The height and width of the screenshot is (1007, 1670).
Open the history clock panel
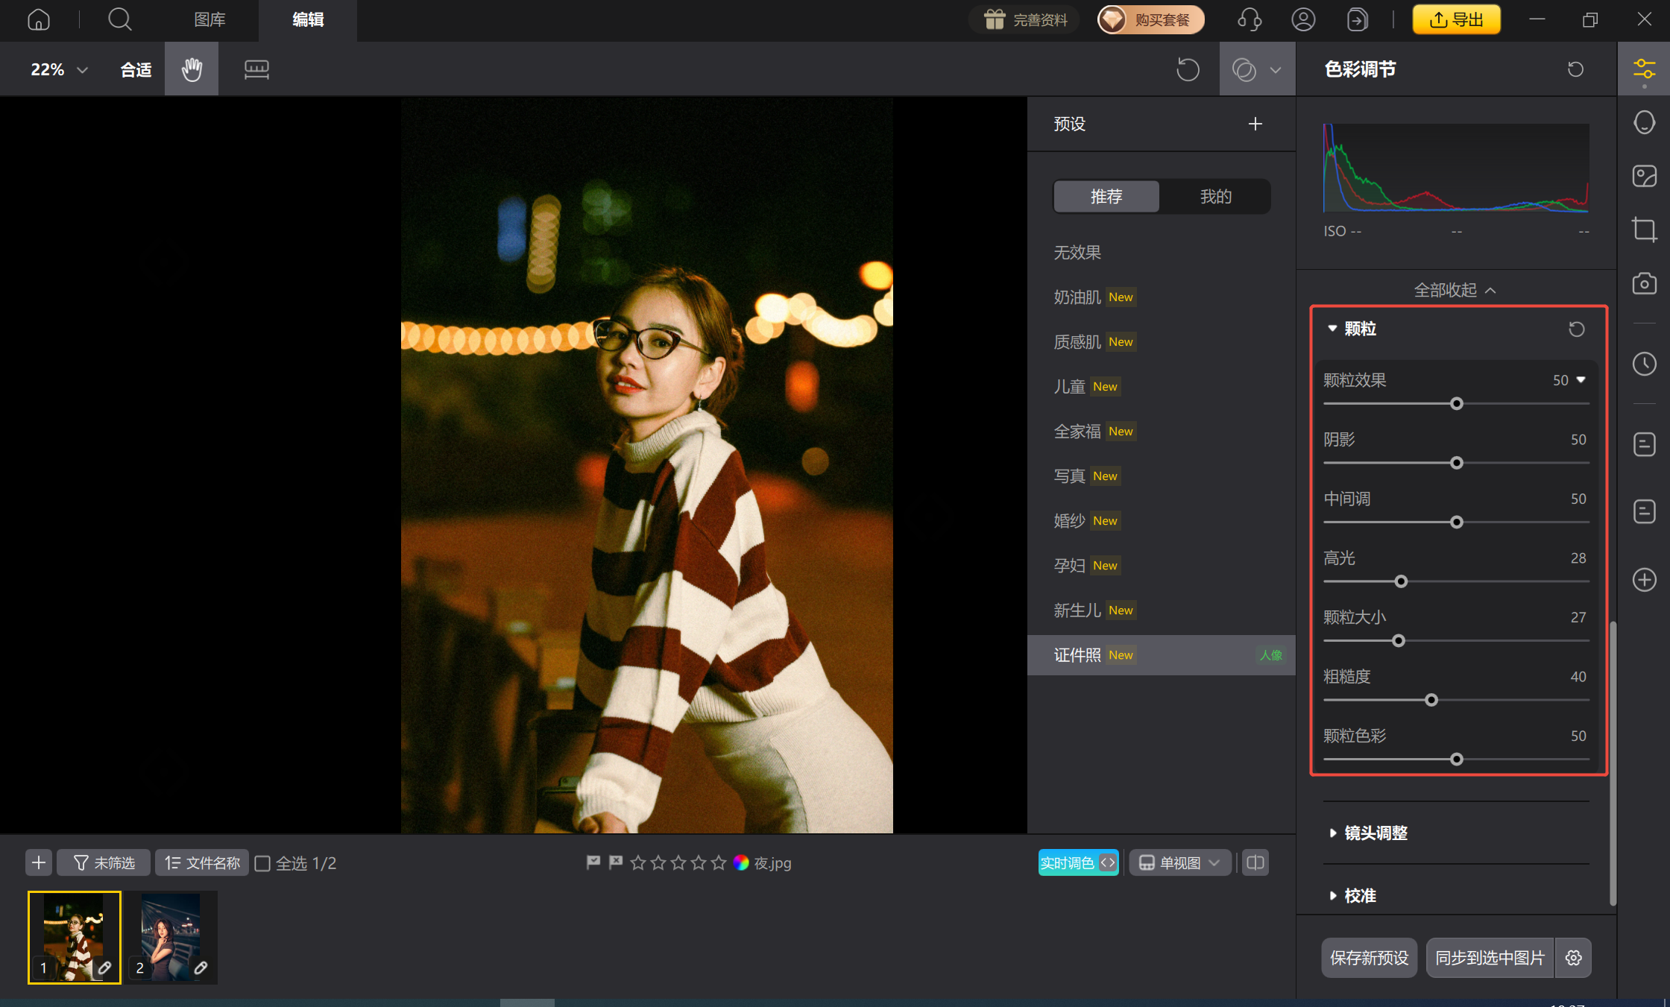[1644, 364]
